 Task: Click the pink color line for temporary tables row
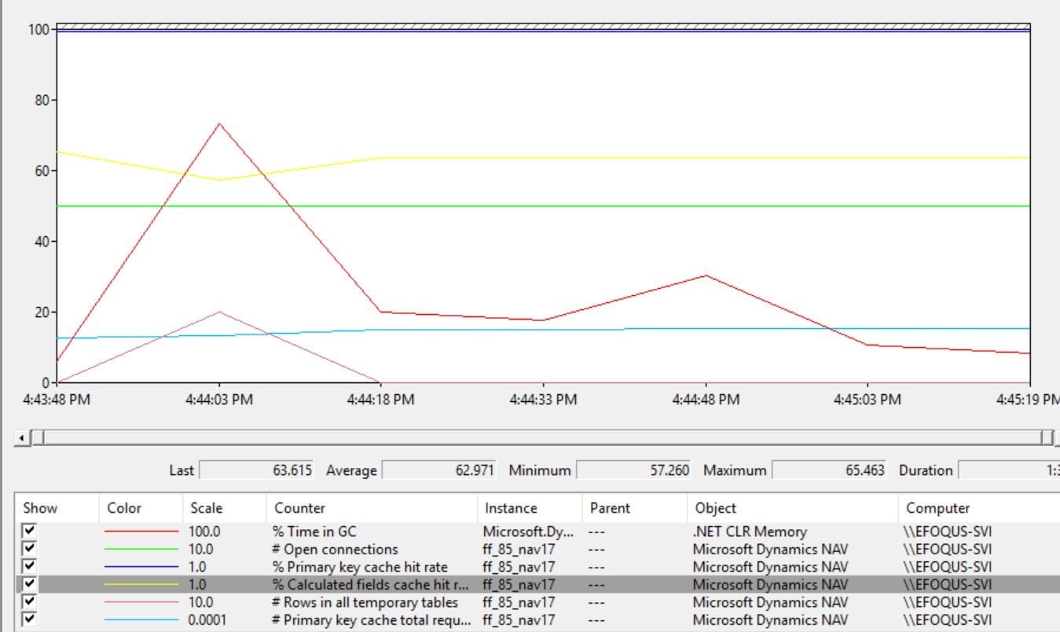tap(141, 603)
